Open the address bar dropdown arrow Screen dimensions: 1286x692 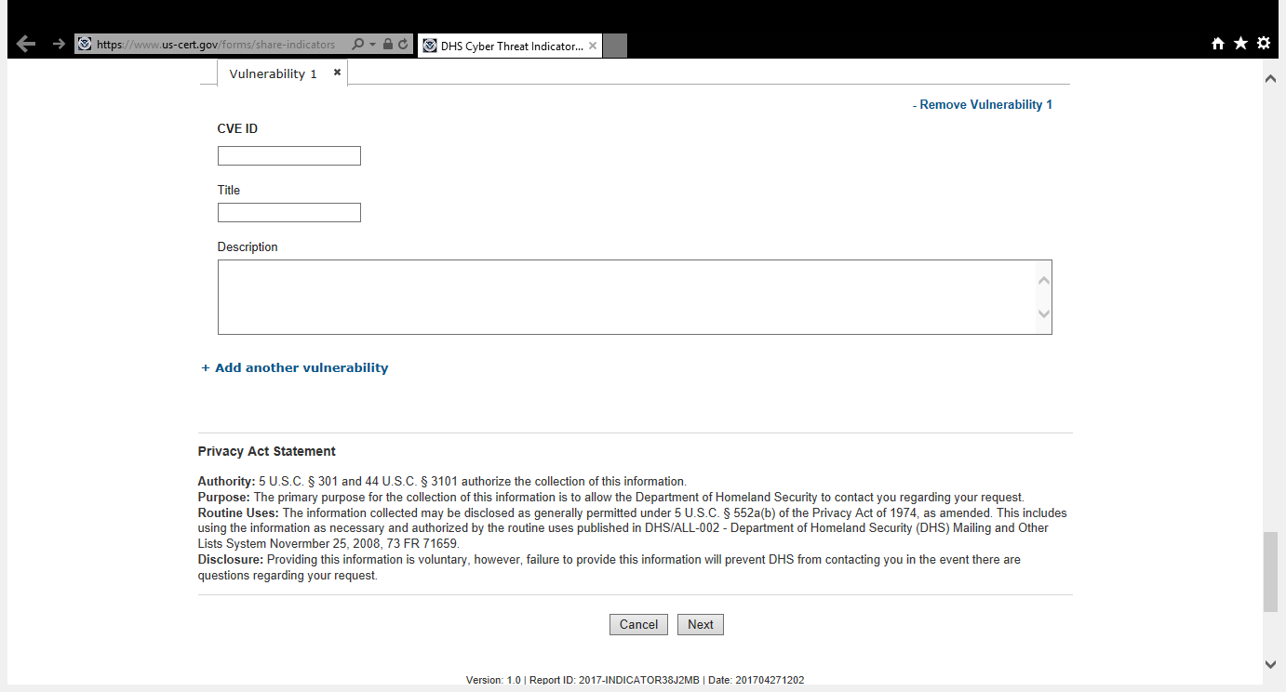coord(373,44)
